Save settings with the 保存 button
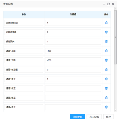The height and width of the screenshot is (121, 117). pyautogui.click(x=108, y=117)
